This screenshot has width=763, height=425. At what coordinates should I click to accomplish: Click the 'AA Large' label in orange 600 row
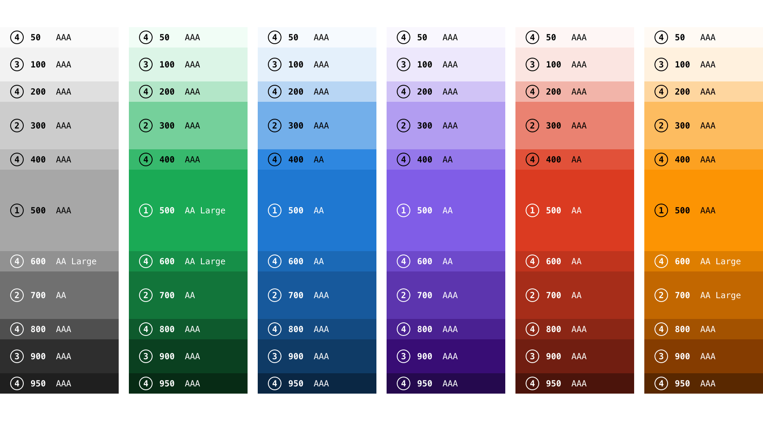721,262
